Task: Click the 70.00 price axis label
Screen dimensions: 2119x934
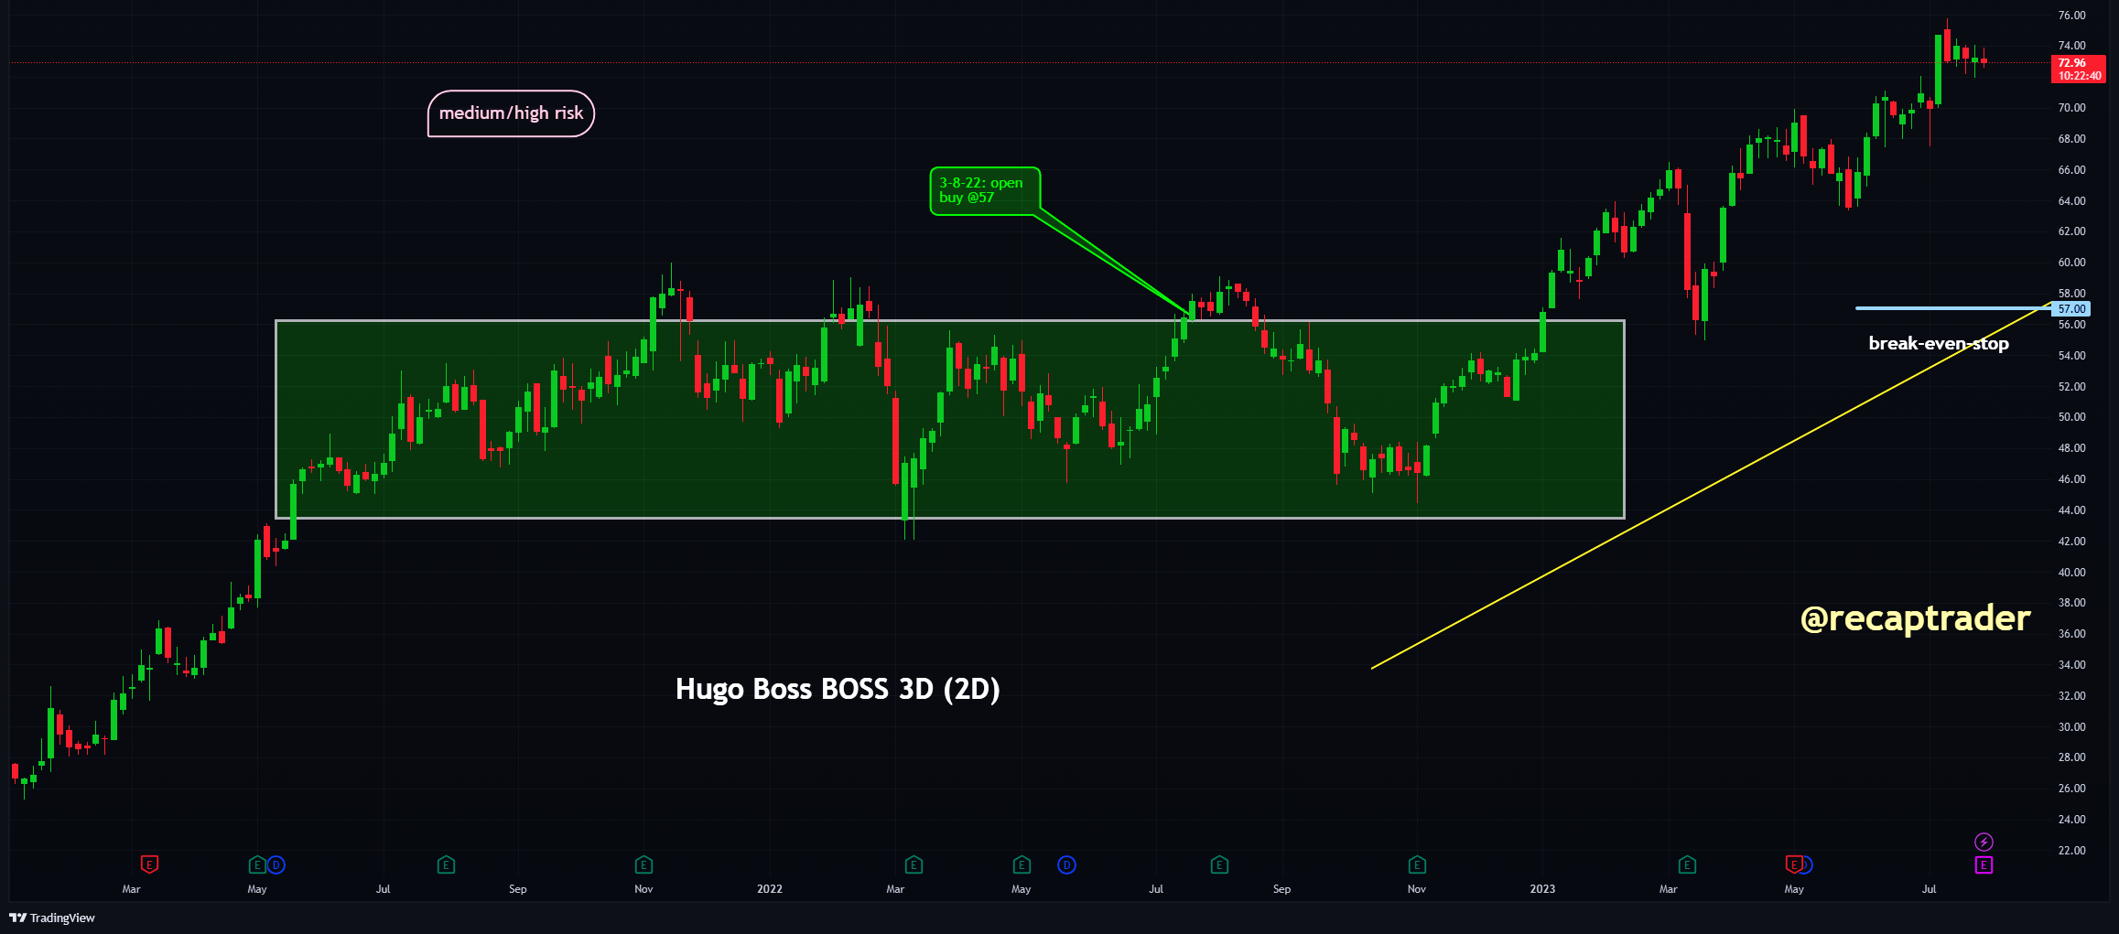Action: pyautogui.click(x=2071, y=108)
